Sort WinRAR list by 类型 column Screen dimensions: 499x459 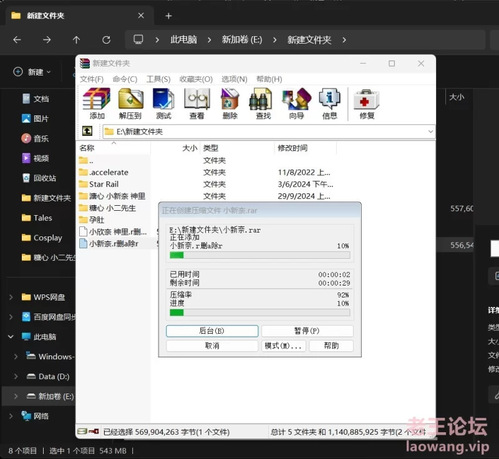coord(237,148)
